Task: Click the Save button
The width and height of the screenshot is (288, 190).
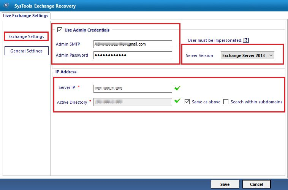Action: point(225,184)
